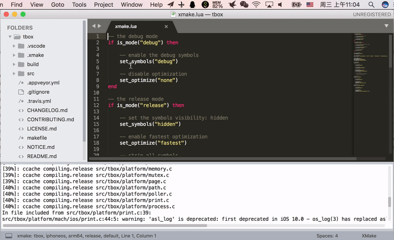Click the editor vertical scrollbar

click(x=391, y=51)
